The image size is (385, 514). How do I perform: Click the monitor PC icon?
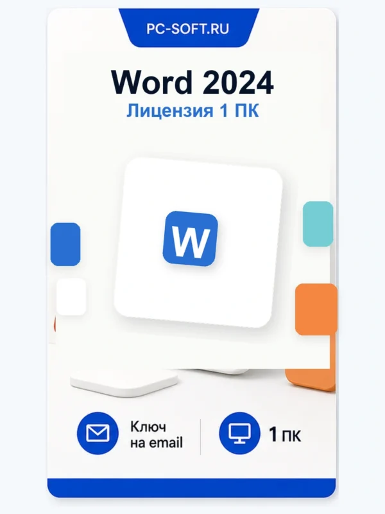coord(239,433)
